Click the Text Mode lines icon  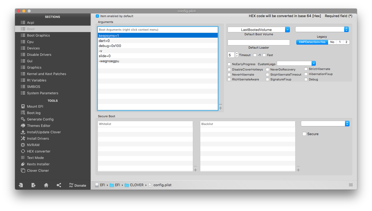(x=23, y=158)
